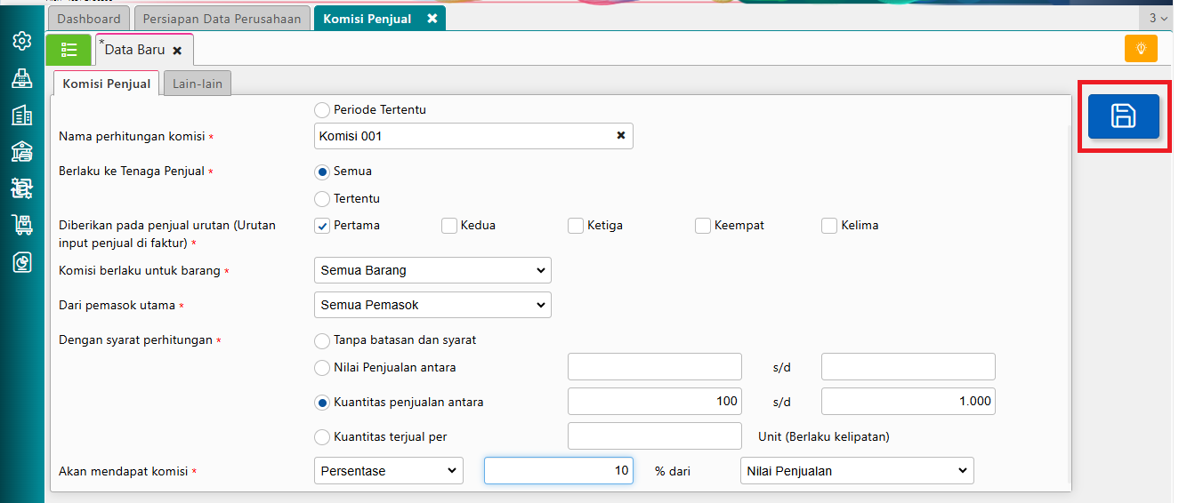The image size is (1179, 503).
Task: Uncheck the Pertama checkbox
Action: (322, 226)
